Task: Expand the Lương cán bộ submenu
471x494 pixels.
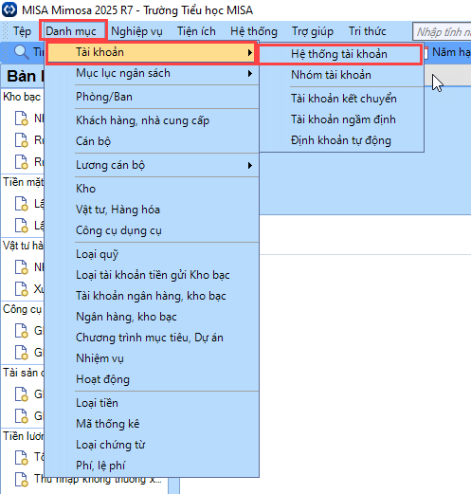Action: point(151,165)
